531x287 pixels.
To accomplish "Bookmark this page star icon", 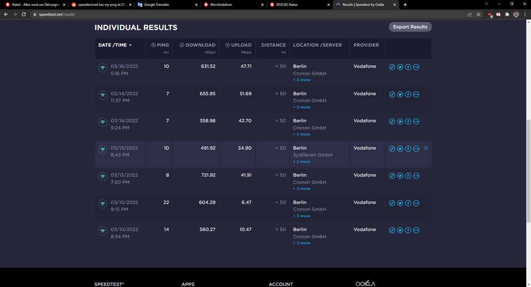I will tap(478, 14).
